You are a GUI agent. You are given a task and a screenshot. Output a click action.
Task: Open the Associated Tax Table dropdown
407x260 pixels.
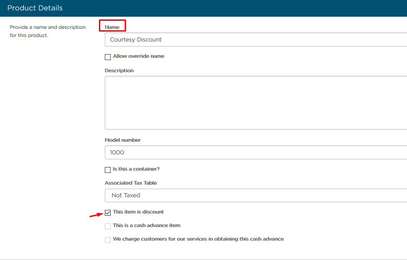click(x=256, y=195)
